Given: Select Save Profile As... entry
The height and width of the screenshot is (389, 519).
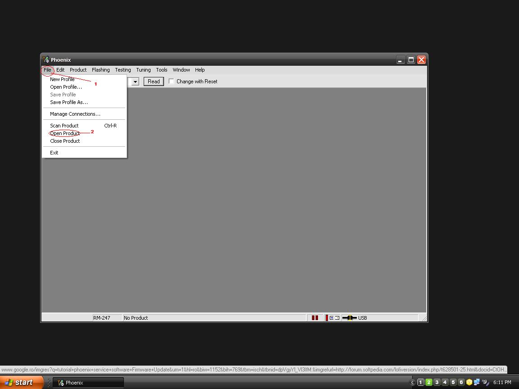Looking at the screenshot, I should (84, 102).
